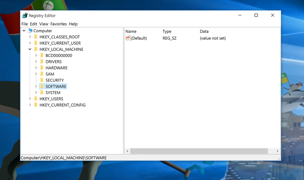Click the SAM registry key icon
The height and width of the screenshot is (180, 304).
[x=42, y=74]
